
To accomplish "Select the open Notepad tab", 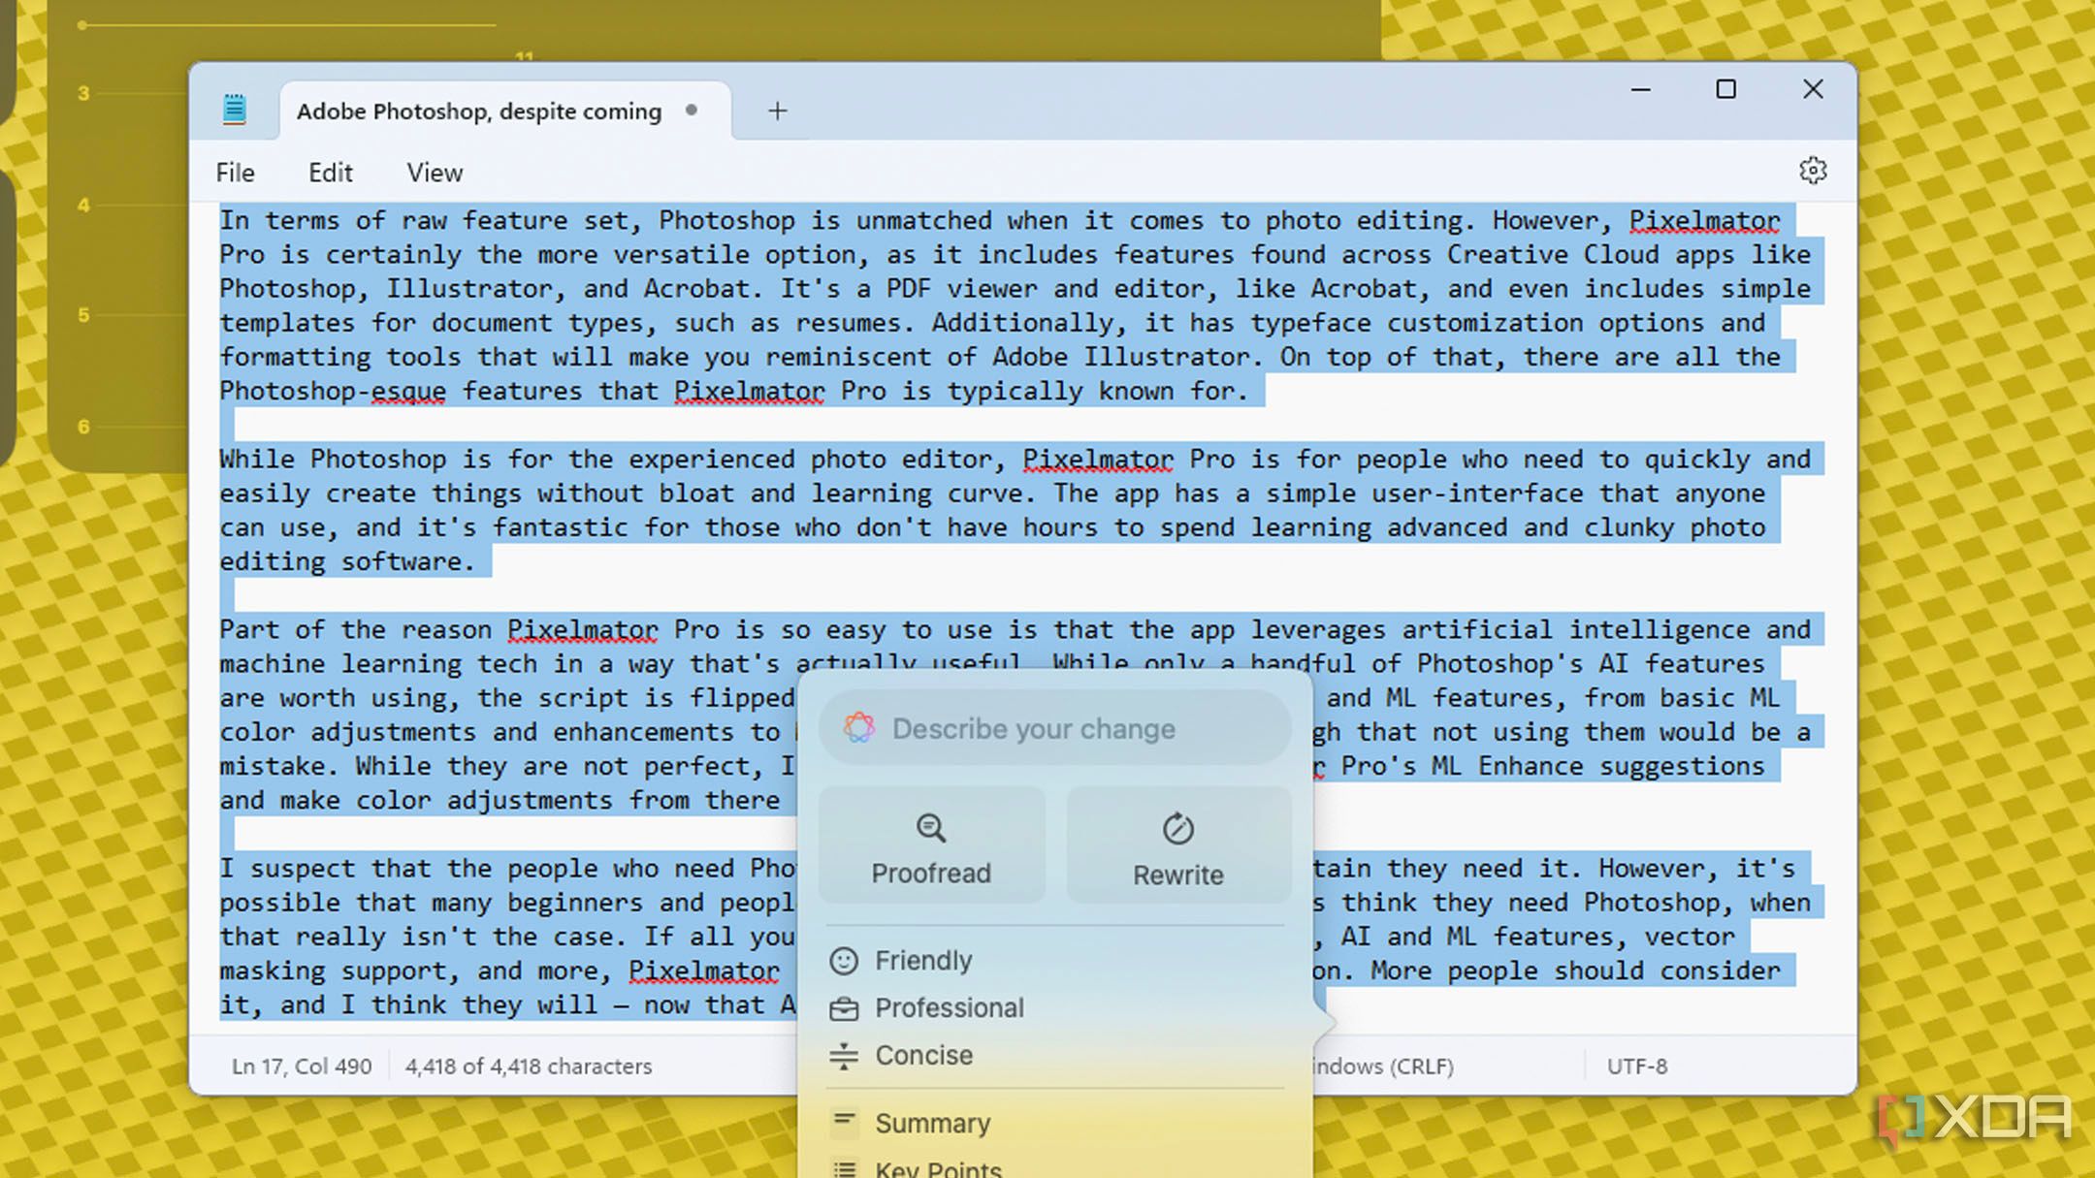I will click(x=479, y=111).
